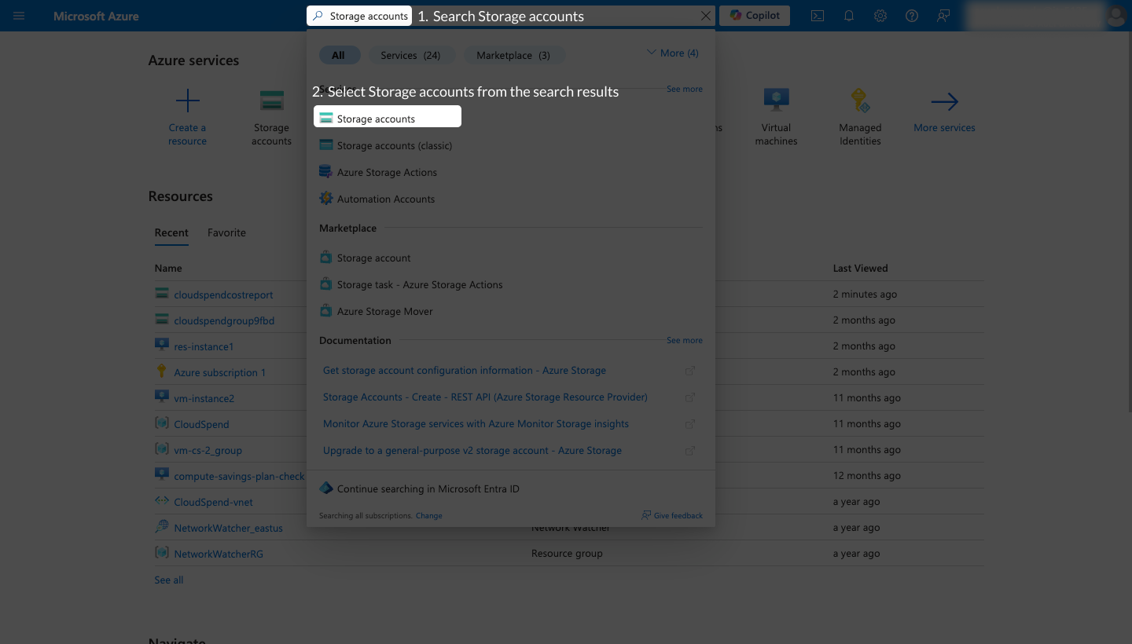Expand the More (4) search categories
Screen dimensions: 1132x644
(672, 53)
